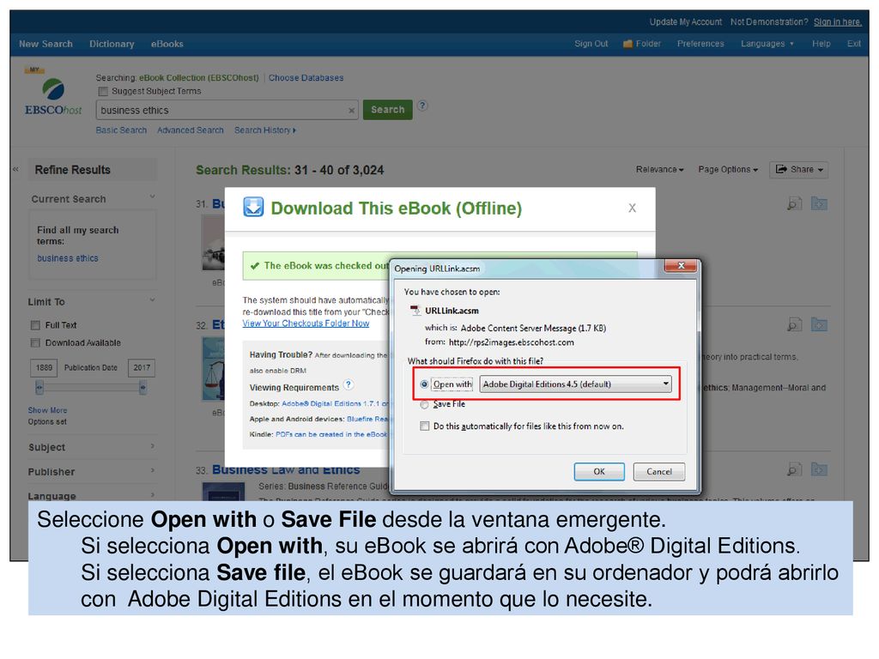
Task: Close the Opening URLLink.acsm window
Action: pyautogui.click(x=681, y=266)
